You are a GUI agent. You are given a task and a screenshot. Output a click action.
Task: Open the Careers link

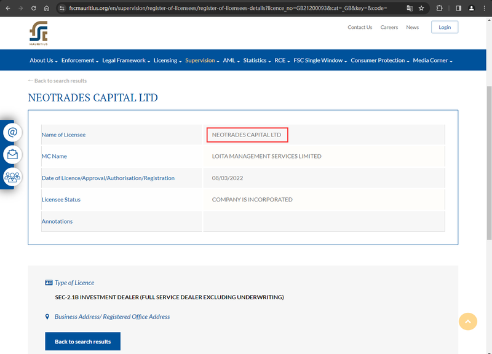coord(389,27)
